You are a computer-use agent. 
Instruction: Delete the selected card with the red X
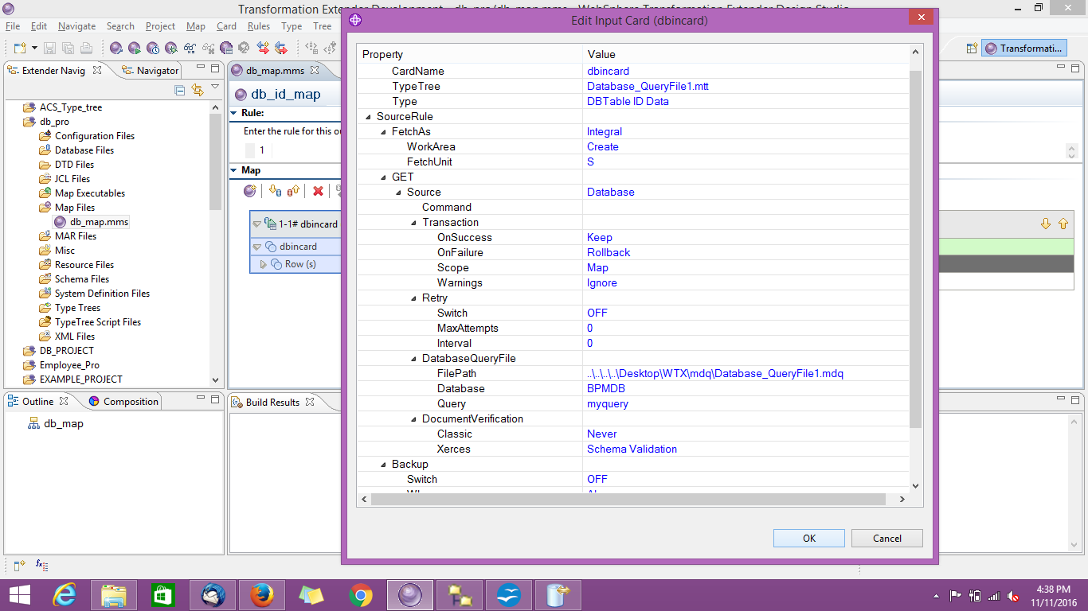pos(318,191)
